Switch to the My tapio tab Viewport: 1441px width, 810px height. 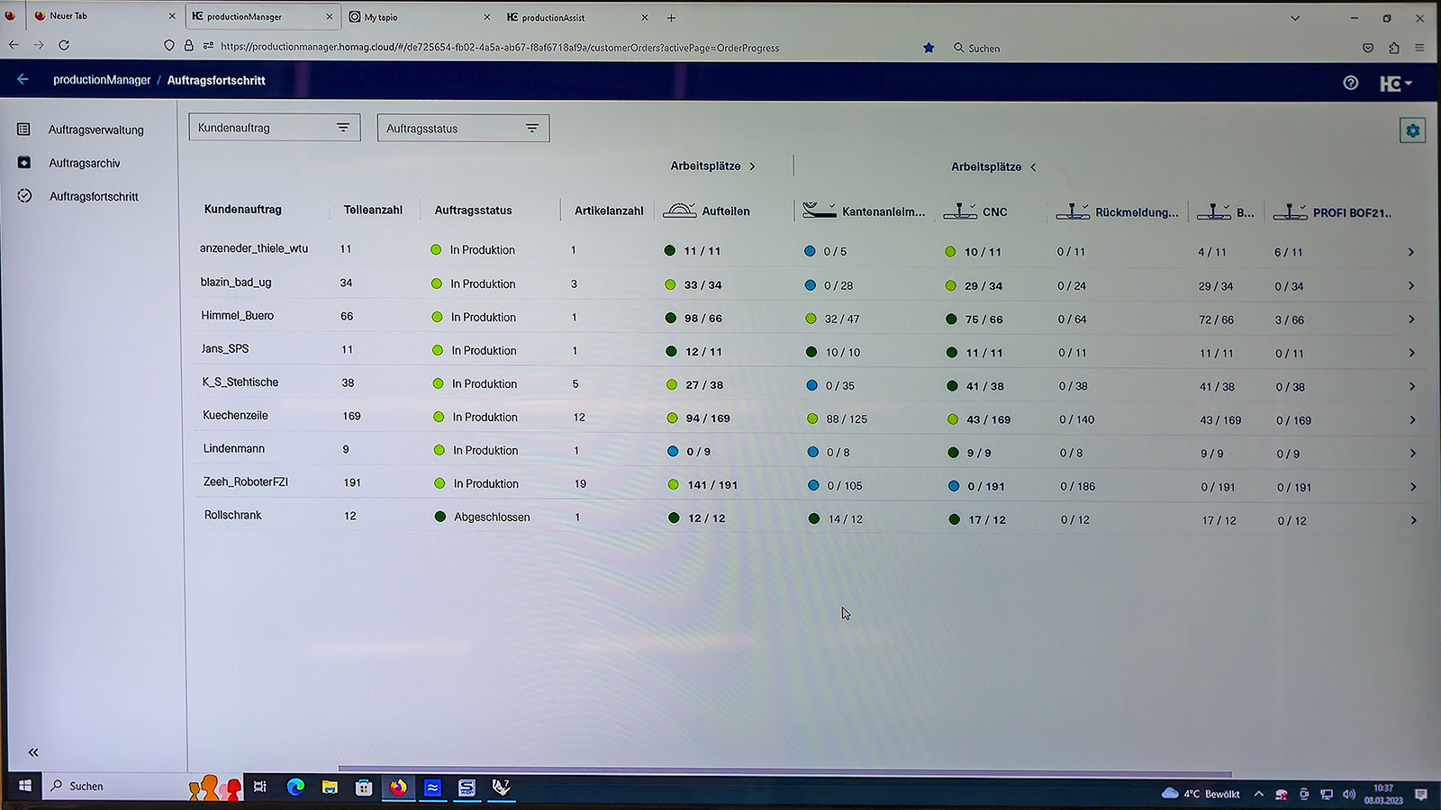[381, 17]
